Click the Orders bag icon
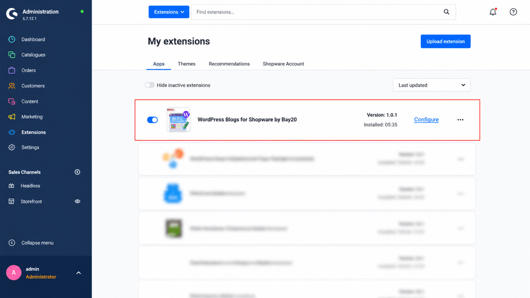This screenshot has width=530, height=298. pos(12,70)
